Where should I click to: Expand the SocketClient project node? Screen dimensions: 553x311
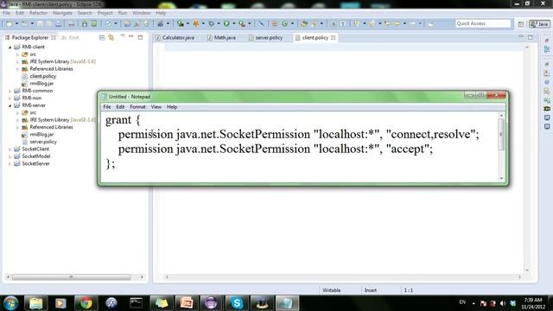(10, 149)
